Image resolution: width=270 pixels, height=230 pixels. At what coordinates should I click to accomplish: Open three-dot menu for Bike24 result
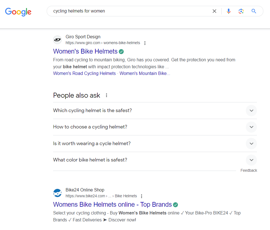[142, 196]
